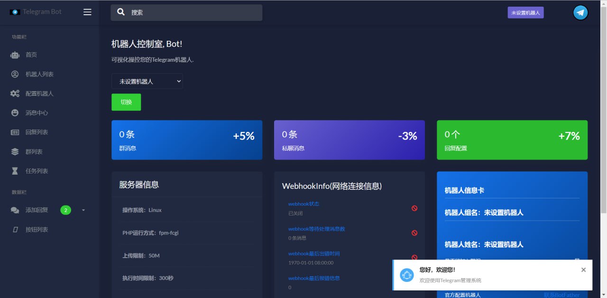Viewport: 607px width, 298px height.
Task: Click the search magnifier icon
Action: pos(121,12)
